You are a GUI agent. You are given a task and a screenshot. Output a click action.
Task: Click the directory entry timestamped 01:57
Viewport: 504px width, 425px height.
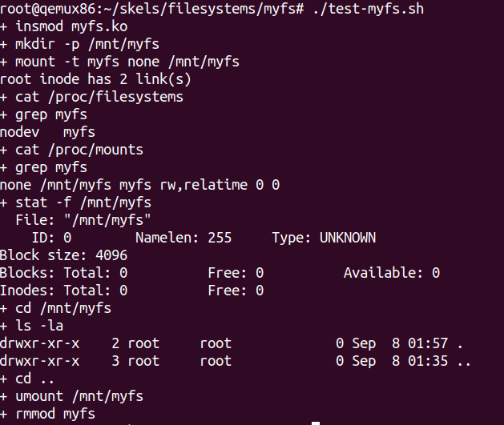231,343
